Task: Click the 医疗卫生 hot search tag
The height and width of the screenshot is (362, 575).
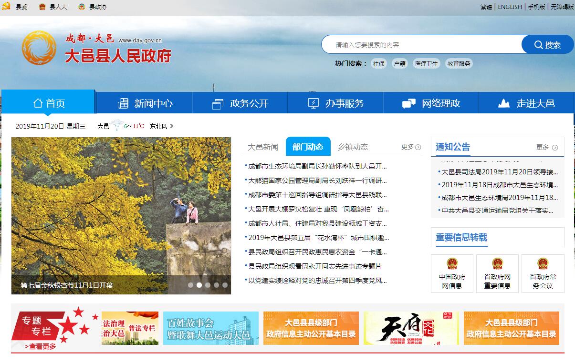Action: coord(426,63)
